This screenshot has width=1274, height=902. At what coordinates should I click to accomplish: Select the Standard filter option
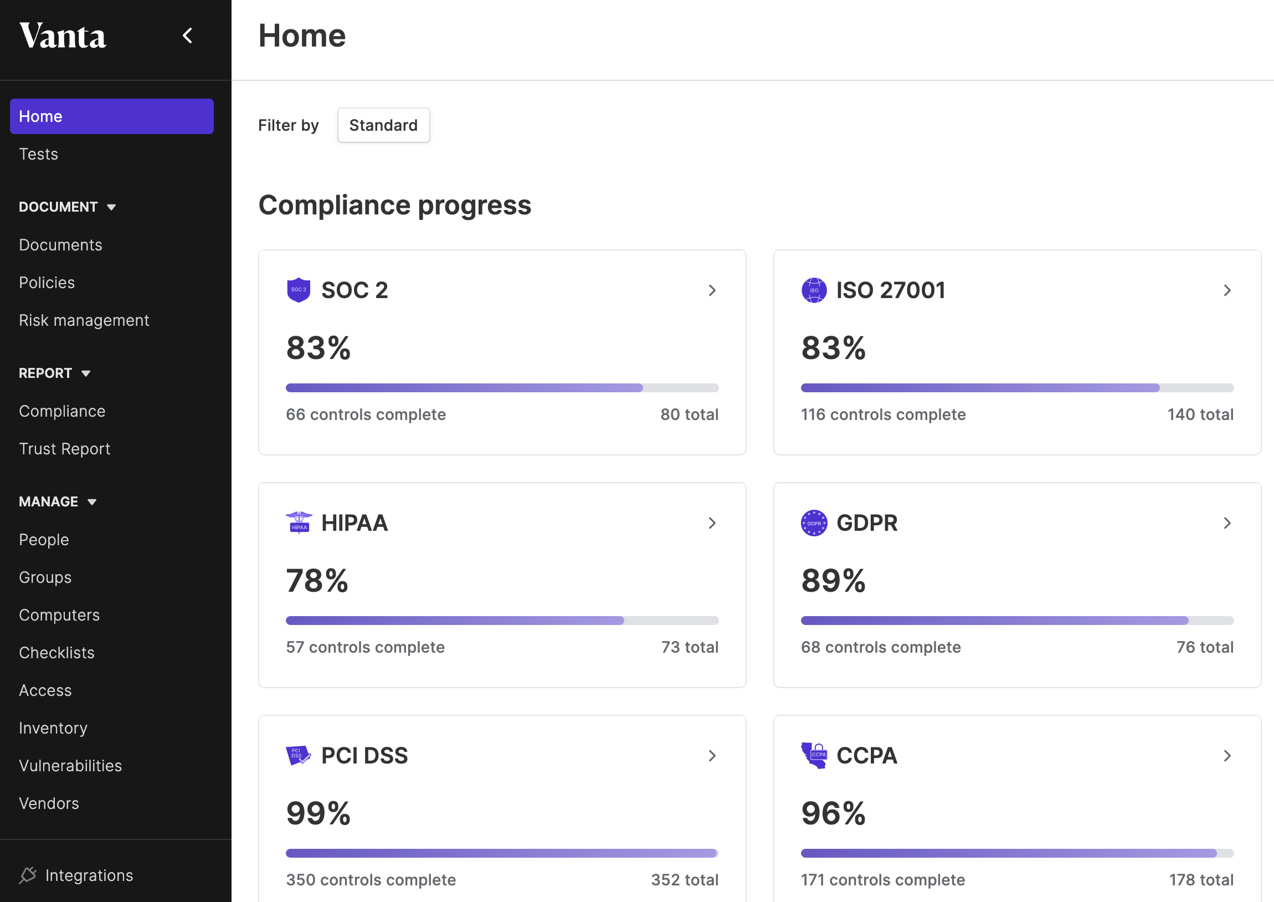384,125
